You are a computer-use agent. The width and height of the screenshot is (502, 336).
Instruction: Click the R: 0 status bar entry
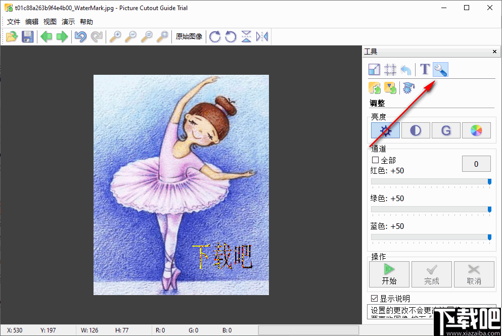click(x=160, y=330)
